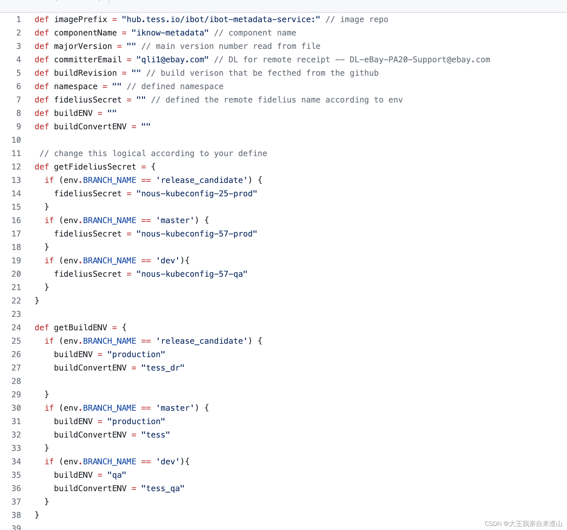Click the buildRevision variable on line 5
Screen dimensions: 567x530
pyautogui.click(x=86, y=73)
